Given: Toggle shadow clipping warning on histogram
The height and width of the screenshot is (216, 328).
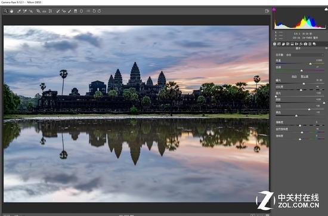Looking at the screenshot, I should click(x=274, y=10).
